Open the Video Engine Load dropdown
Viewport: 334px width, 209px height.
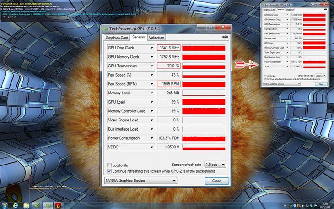(x=151, y=120)
